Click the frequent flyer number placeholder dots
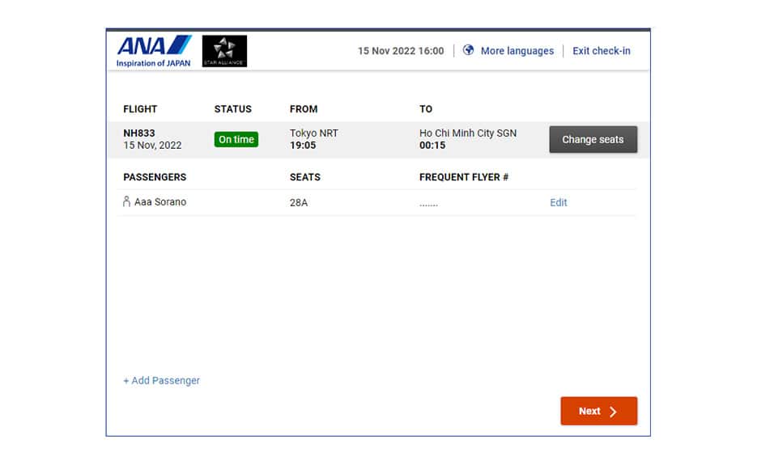 428,204
